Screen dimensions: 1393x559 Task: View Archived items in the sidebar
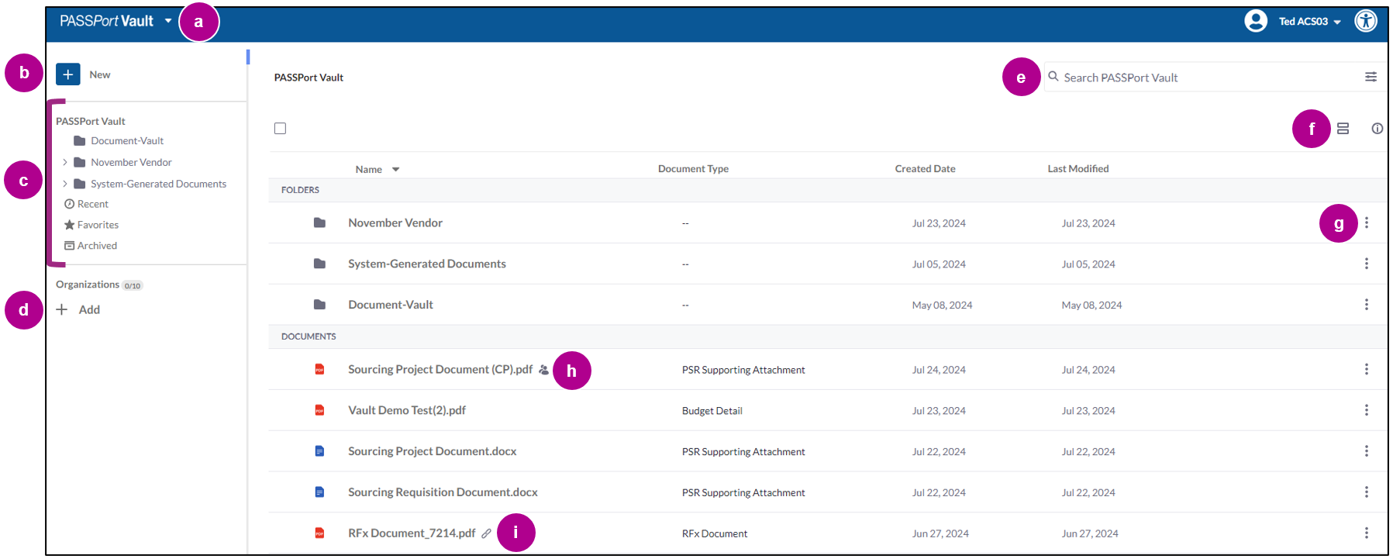(96, 246)
